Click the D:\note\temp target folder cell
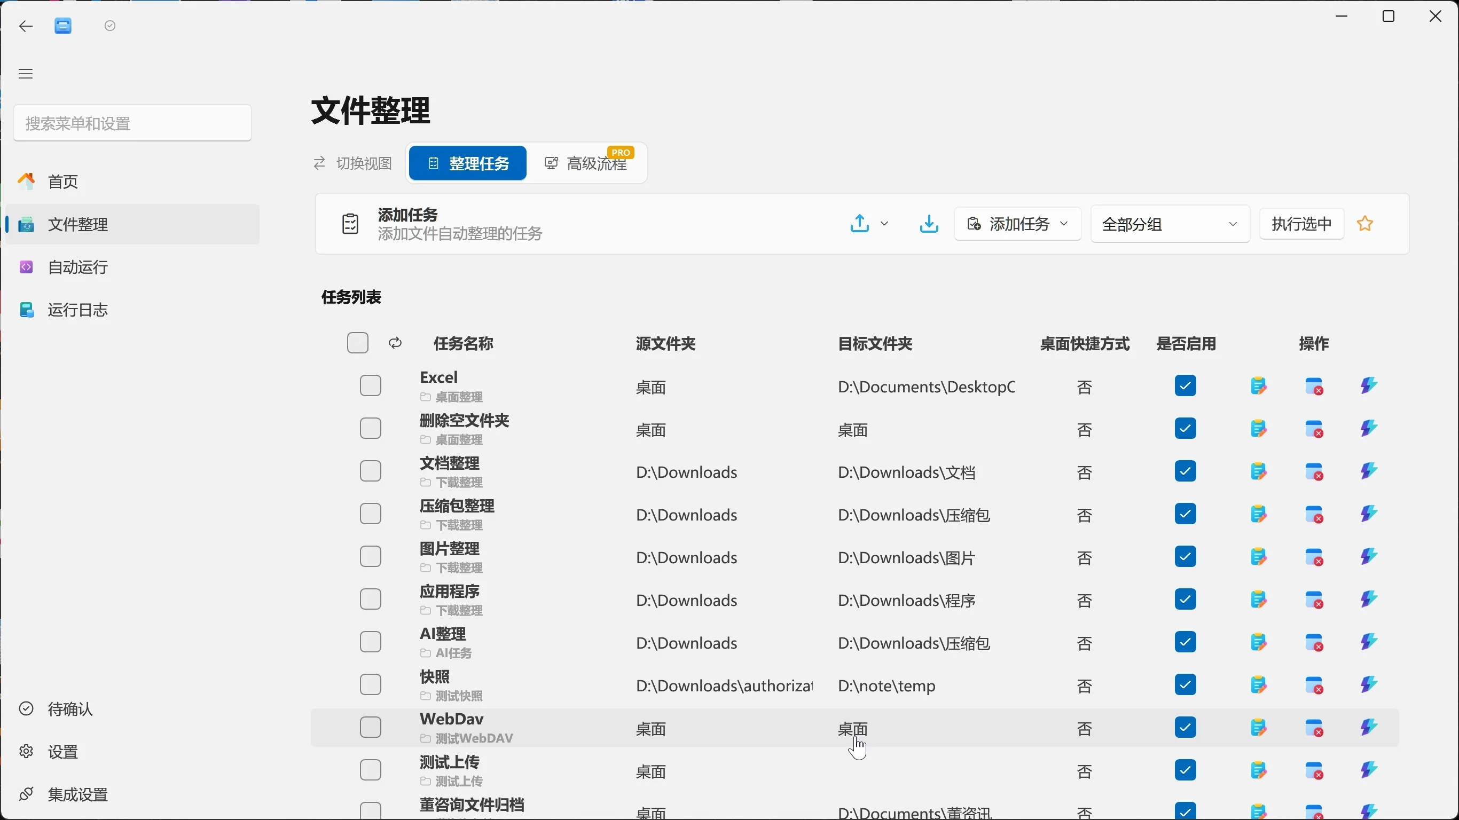This screenshot has height=820, width=1459. click(x=887, y=686)
